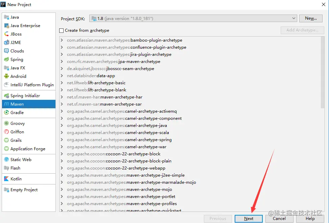This screenshot has width=329, height=223.
Task: Select the Gradle icon
Action: click(x=6, y=113)
